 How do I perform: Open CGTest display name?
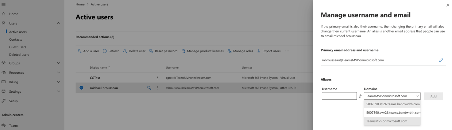95,78
